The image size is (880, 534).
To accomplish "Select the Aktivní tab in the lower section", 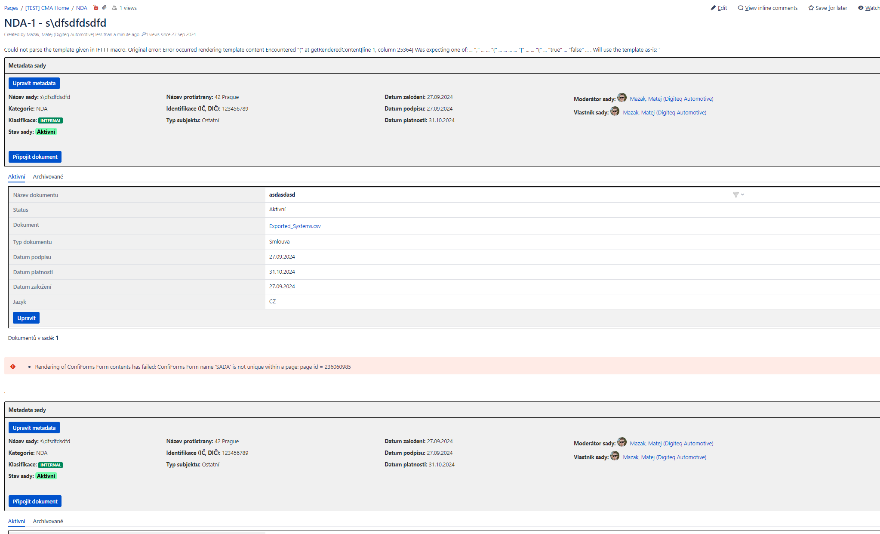I will (16, 522).
